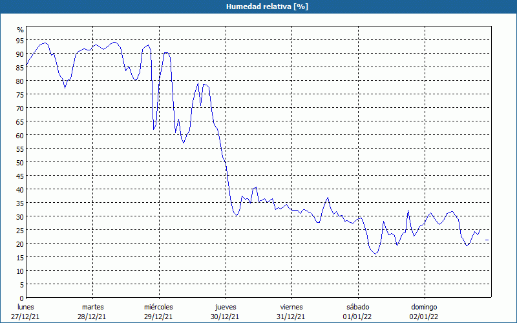Select the 'viernes' day label

(291, 307)
